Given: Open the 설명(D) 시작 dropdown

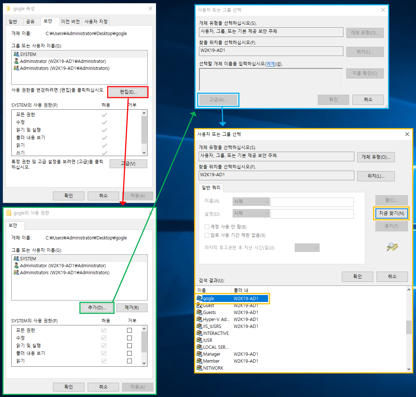Looking at the screenshot, I should point(251,213).
